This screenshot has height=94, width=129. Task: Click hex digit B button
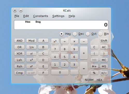coord(43,47)
